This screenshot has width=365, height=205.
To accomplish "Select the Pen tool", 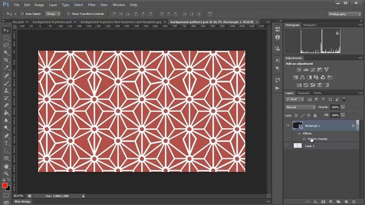I will pyautogui.click(x=6, y=136).
